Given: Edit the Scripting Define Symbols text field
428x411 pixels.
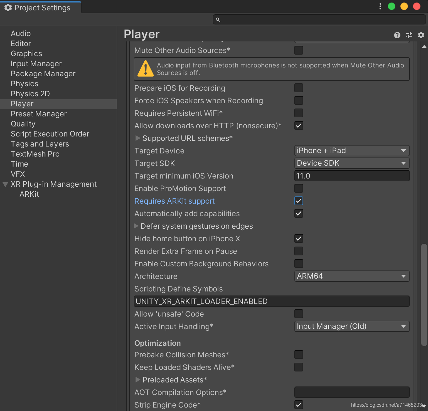Looking at the screenshot, I should 271,301.
